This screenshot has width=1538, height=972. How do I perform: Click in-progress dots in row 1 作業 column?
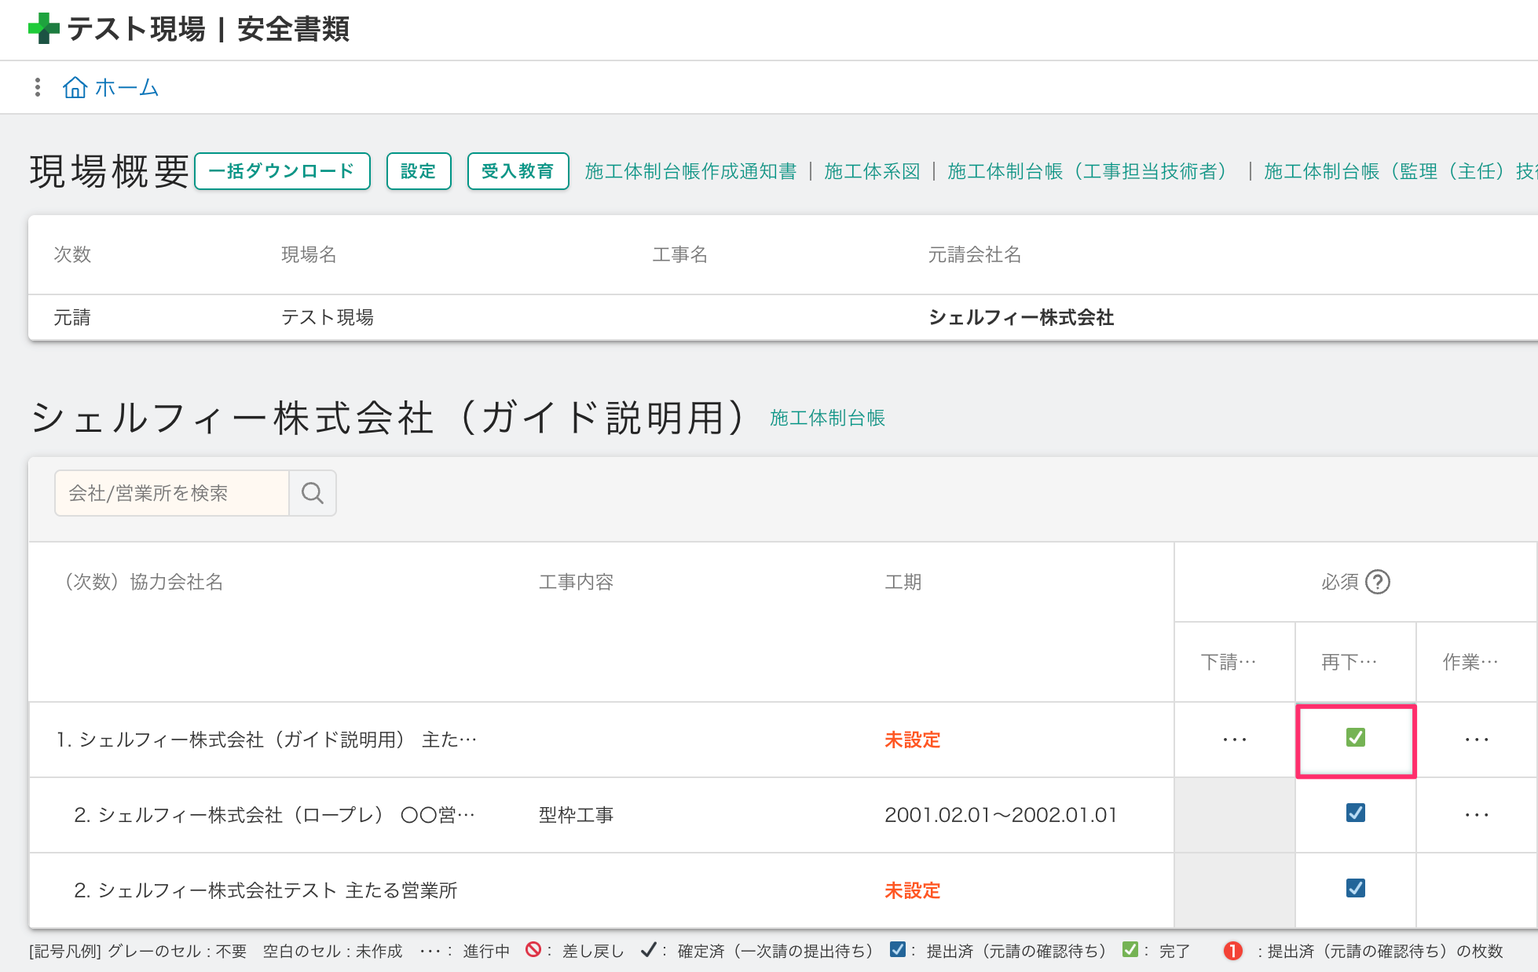click(1476, 740)
